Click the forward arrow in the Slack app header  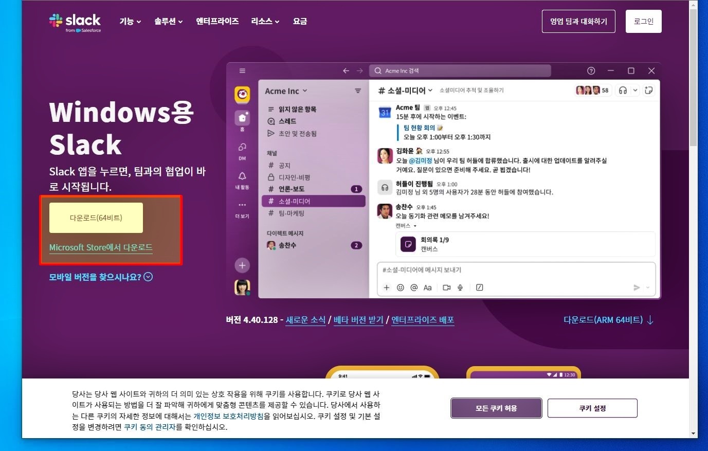(360, 71)
